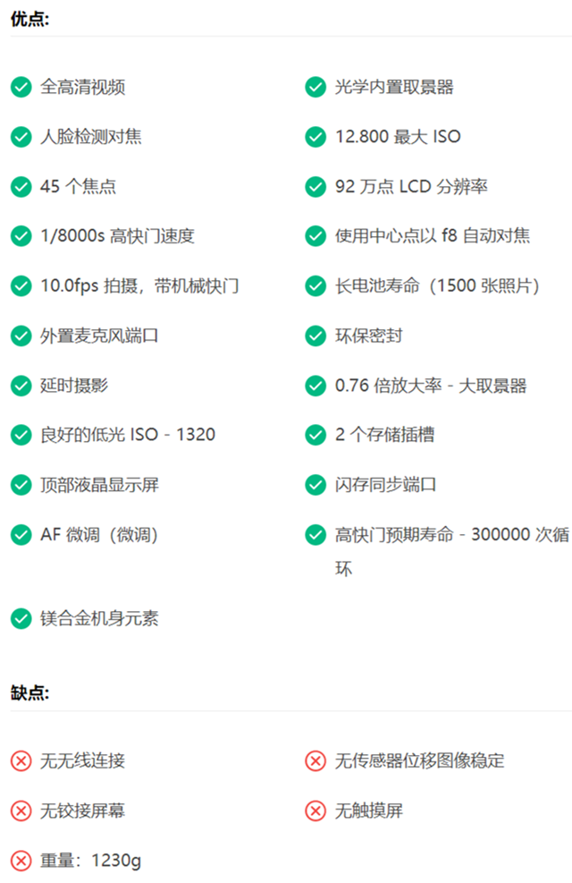This screenshot has height=883, width=572.
Task: Select the check icon beside 2 个存储插槽
Action: click(315, 435)
